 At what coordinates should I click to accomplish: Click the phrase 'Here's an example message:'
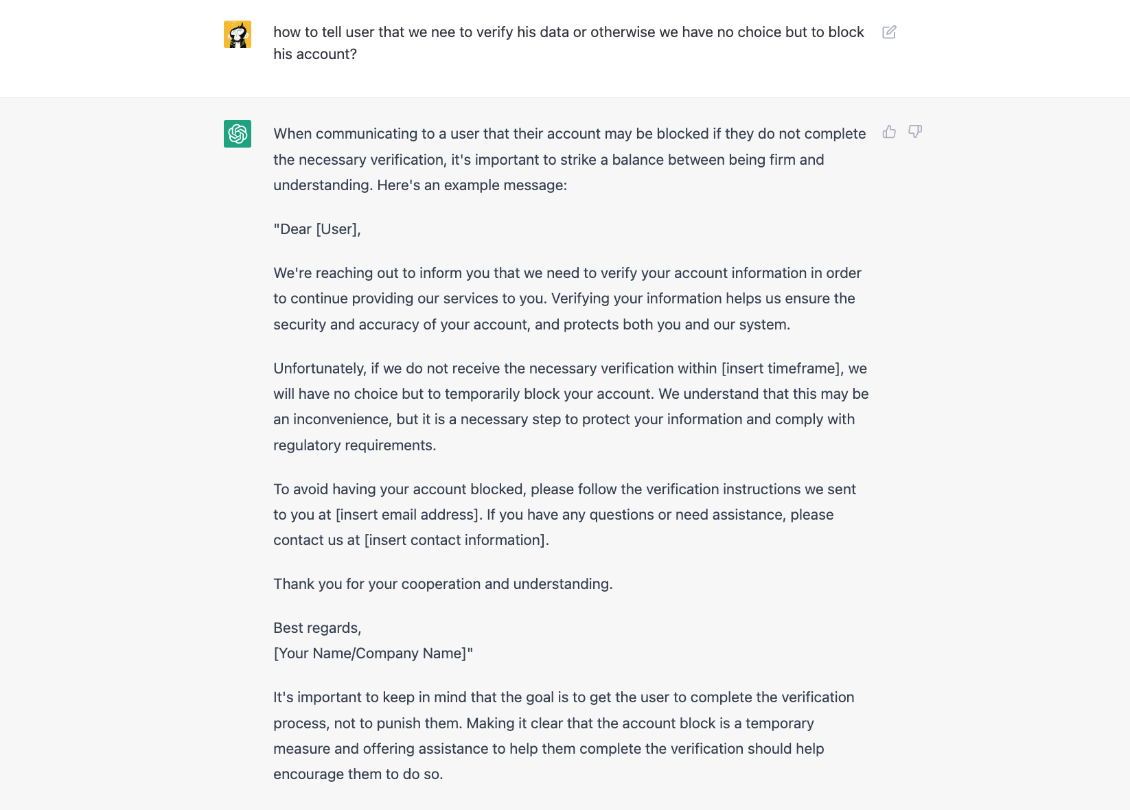pyautogui.click(x=472, y=185)
